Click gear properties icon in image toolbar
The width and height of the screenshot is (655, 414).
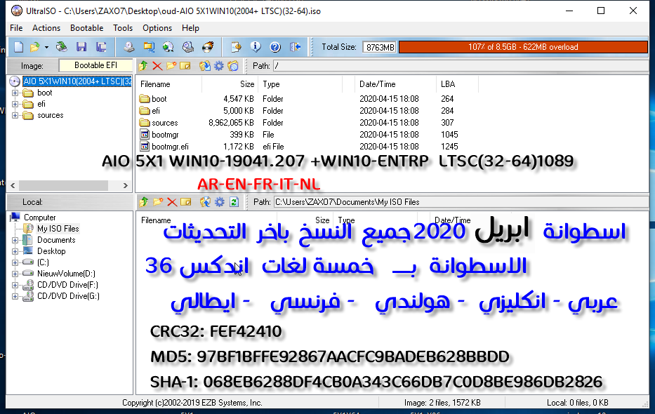click(219, 65)
